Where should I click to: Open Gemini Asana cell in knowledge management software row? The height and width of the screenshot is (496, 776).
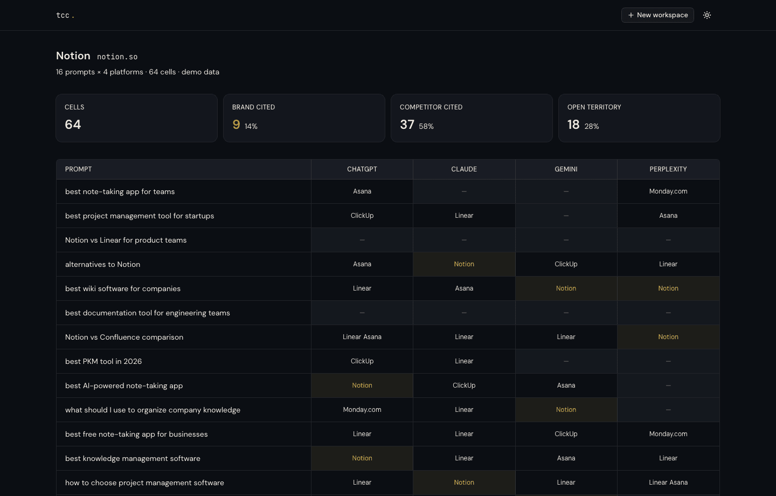(x=566, y=458)
